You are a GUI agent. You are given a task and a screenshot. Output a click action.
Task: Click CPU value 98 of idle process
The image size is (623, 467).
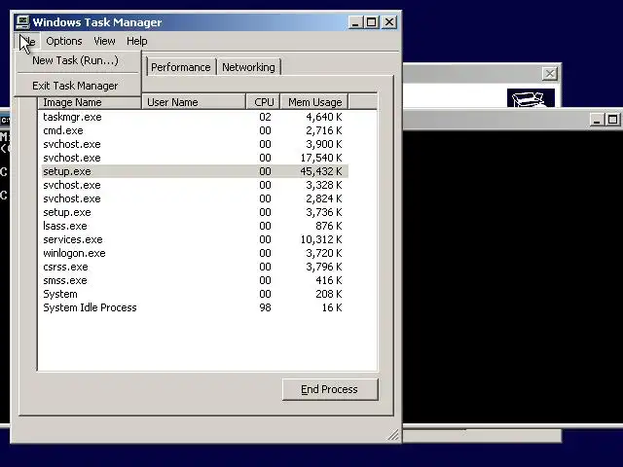click(265, 307)
